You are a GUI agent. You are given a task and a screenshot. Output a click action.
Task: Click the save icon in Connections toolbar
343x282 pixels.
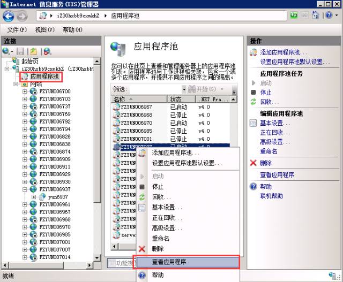coord(20,51)
